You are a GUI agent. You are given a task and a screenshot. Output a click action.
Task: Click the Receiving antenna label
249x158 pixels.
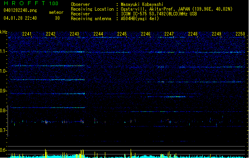[x=91, y=19]
